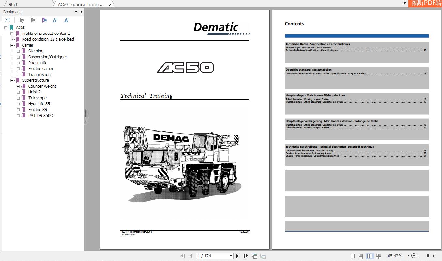The width and height of the screenshot is (442, 261).
Task: Collapse the Superstructure bookmark node
Action: tap(12, 80)
